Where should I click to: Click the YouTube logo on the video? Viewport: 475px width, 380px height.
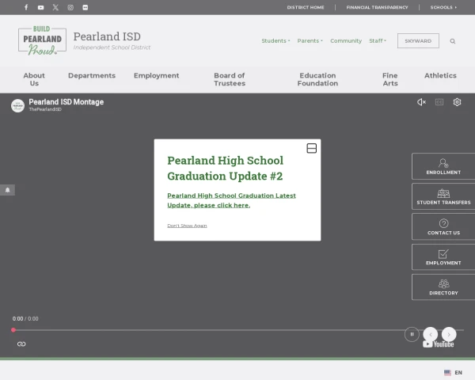(x=439, y=344)
